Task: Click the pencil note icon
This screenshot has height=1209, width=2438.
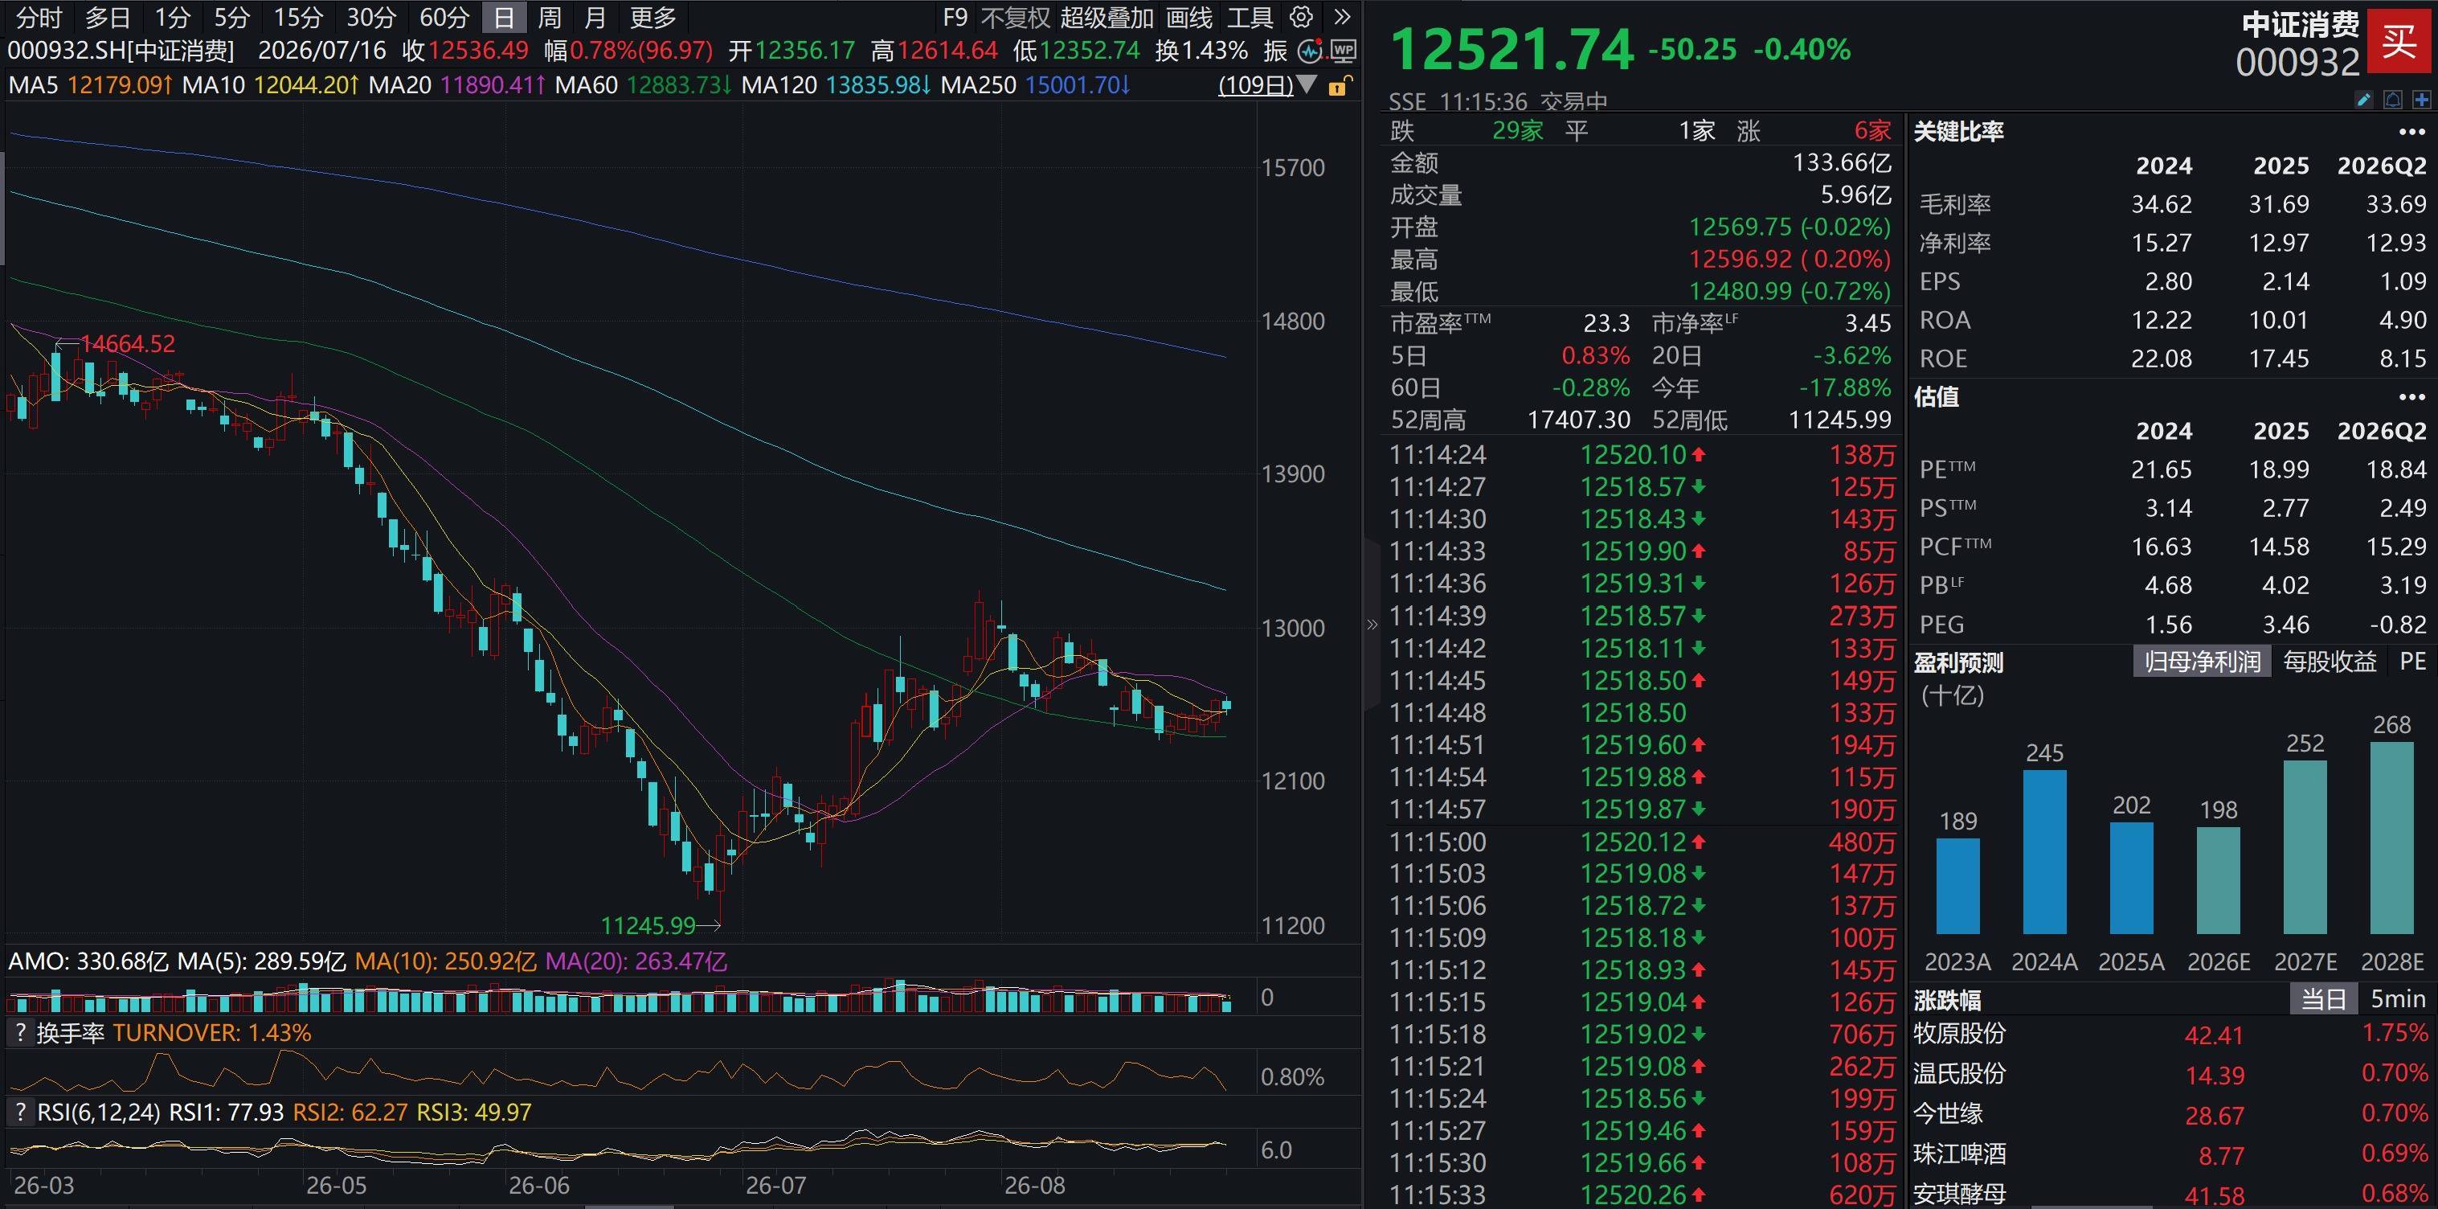Action: pos(2363,100)
